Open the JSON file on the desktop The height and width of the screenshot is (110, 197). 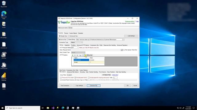click(4, 86)
